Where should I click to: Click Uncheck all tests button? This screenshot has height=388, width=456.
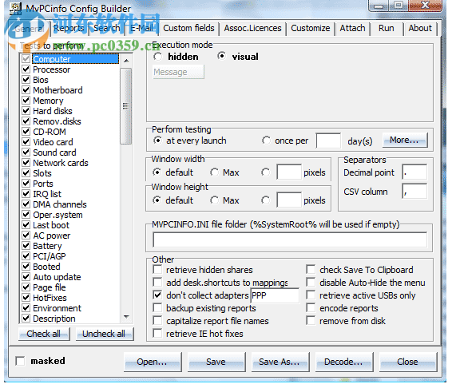(105, 334)
